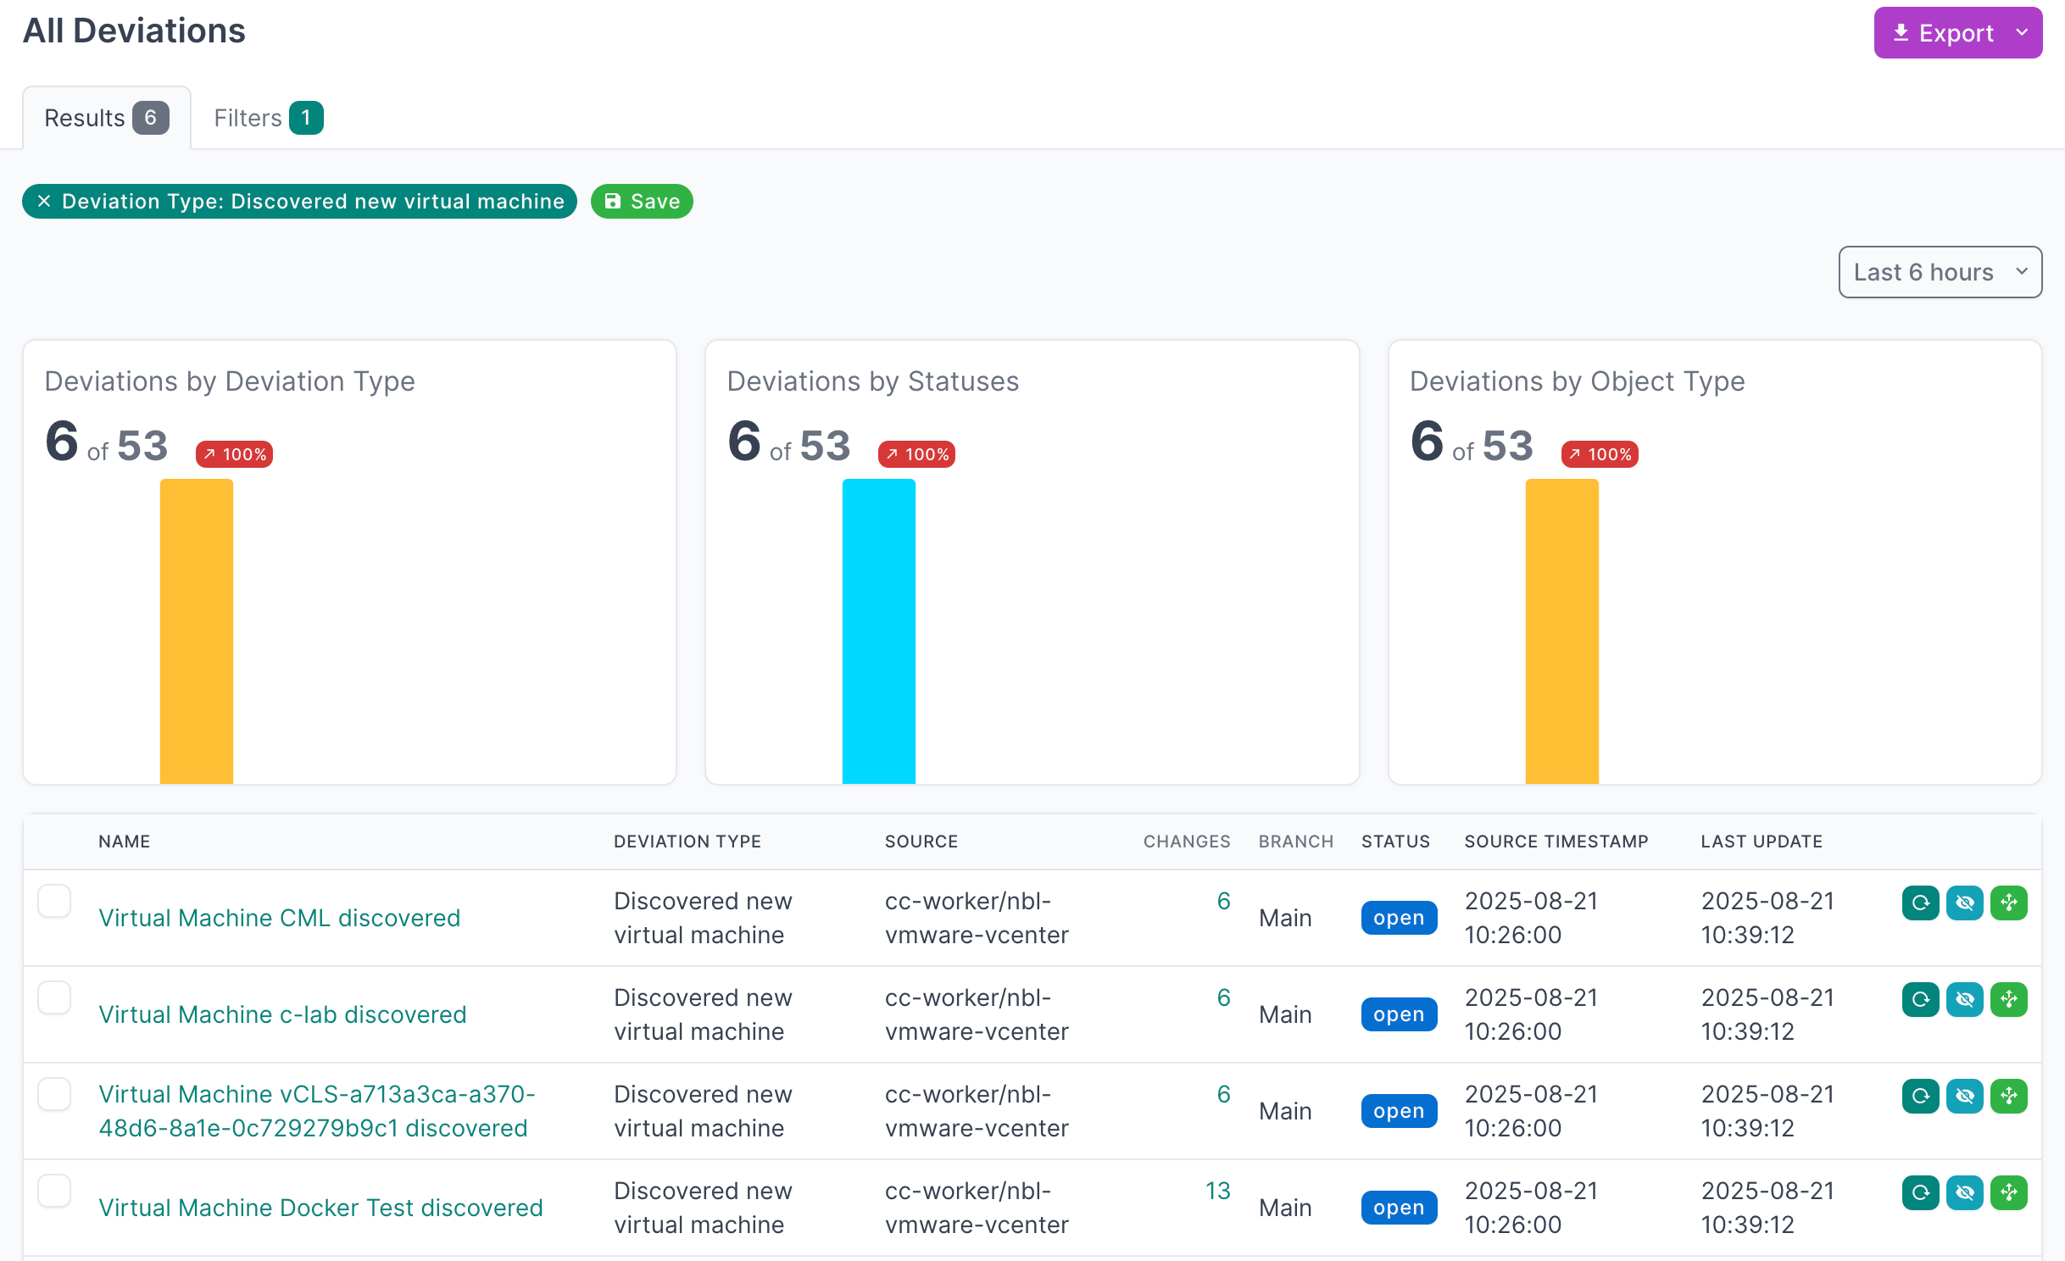Open the Last 6 hours time dropdown

tap(1939, 272)
